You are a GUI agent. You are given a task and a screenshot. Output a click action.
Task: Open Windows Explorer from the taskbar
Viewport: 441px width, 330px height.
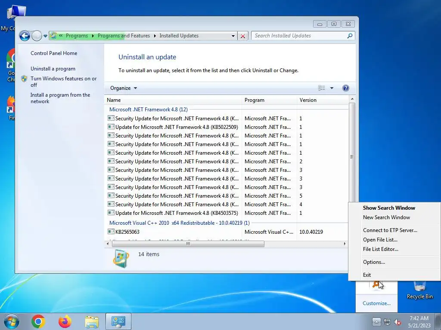(92, 322)
